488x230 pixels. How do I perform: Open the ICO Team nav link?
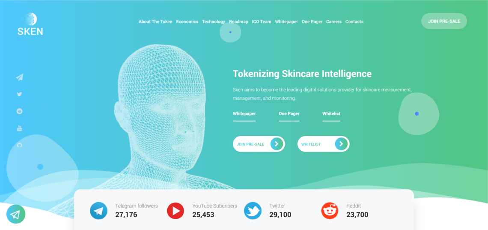coord(262,22)
